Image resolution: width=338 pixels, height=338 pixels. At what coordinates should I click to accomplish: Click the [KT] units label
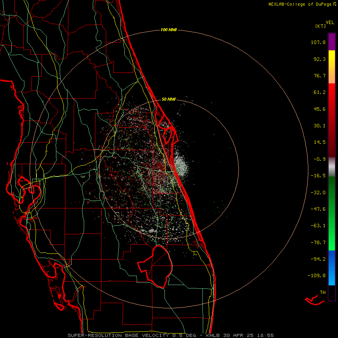tap(321, 26)
